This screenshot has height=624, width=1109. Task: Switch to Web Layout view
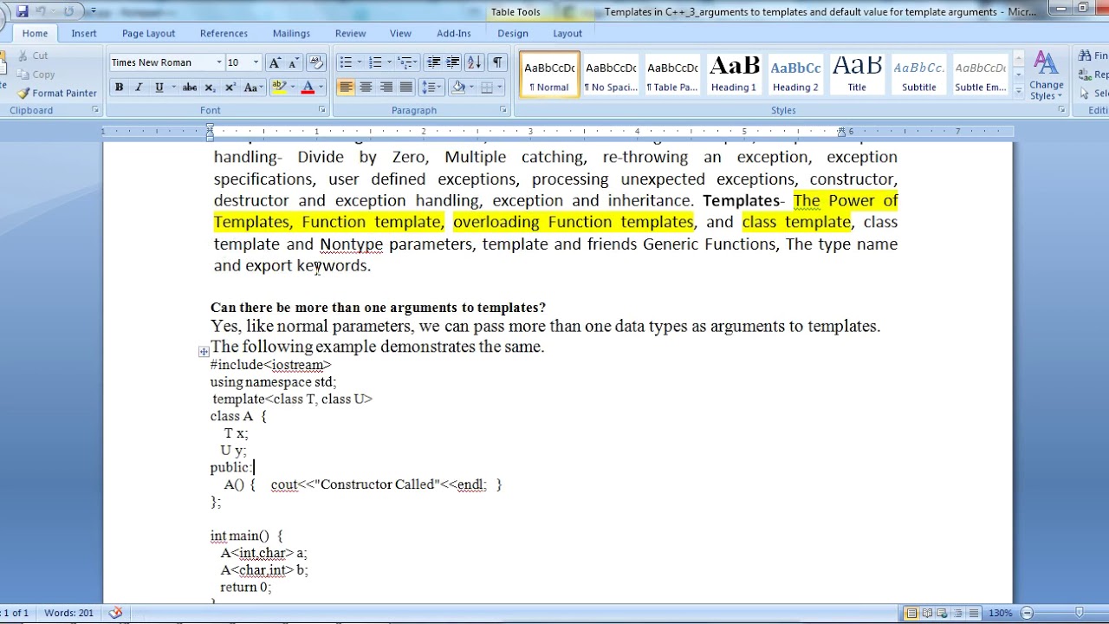[x=943, y=613]
